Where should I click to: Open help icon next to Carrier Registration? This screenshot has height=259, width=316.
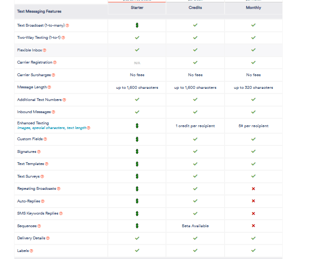click(x=55, y=63)
